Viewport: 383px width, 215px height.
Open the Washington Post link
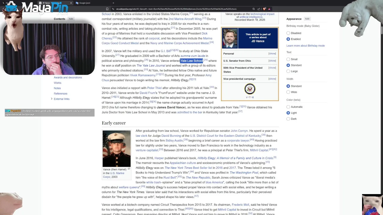(244, 173)
